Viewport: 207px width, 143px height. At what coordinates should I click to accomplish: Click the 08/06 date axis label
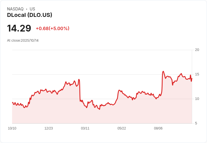click(158, 128)
